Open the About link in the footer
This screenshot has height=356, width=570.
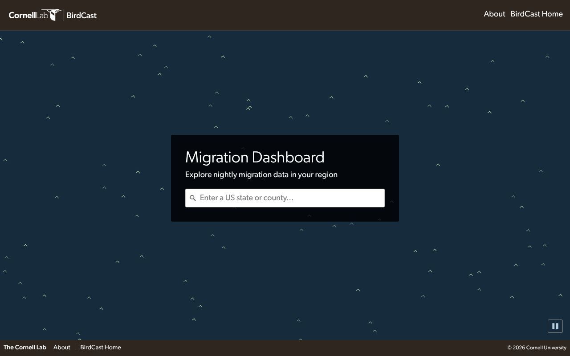(62, 348)
